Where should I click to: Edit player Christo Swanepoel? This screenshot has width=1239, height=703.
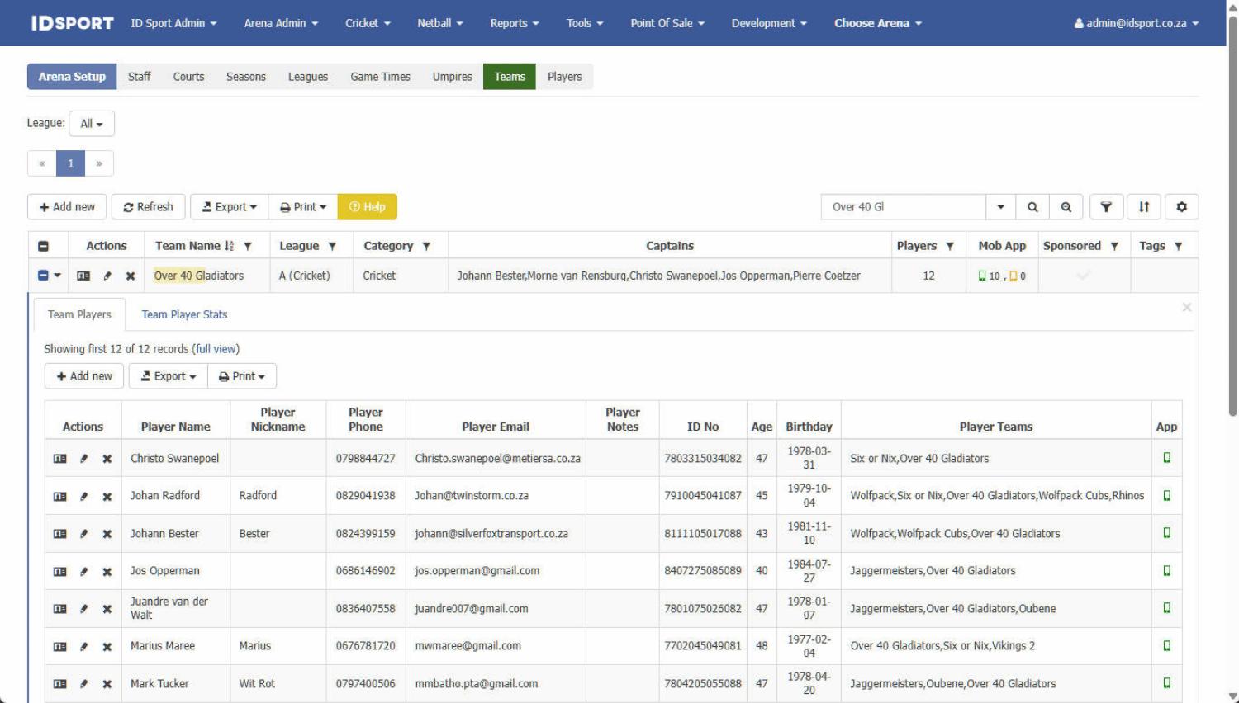tap(83, 459)
